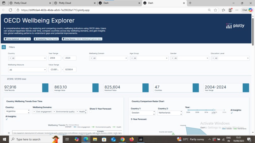Viewport: 255px width, 143px height.
Task: Enable Show 5-Year Forecast checkbox
Action: pos(90,112)
